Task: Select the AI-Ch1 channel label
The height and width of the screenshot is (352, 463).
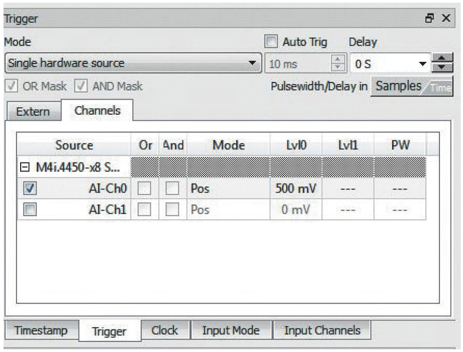Action: 108,210
